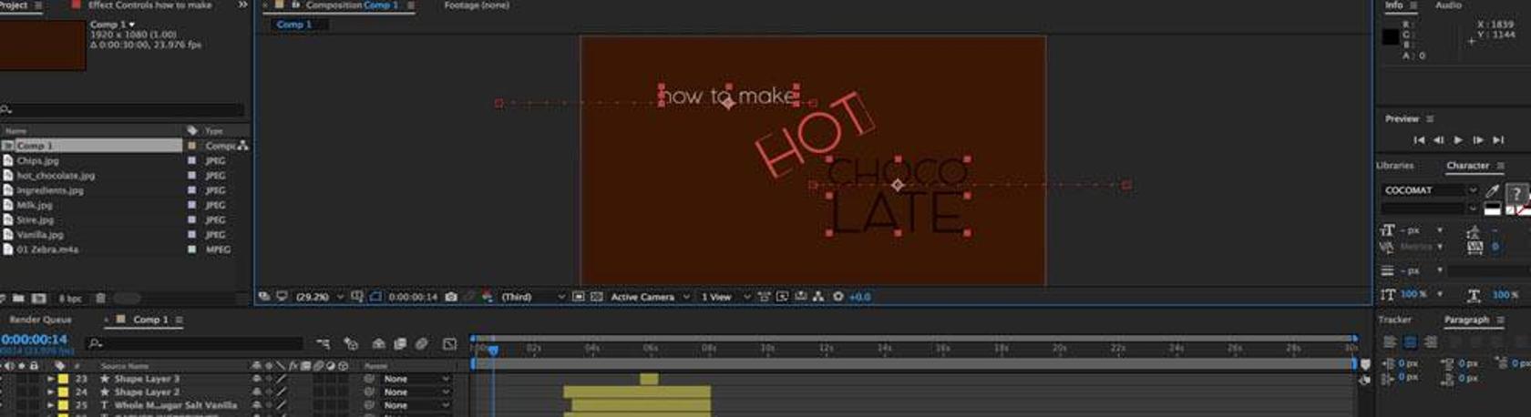The height and width of the screenshot is (417, 1531).
Task: Delete selected project item with trash icon
Action: point(100,299)
